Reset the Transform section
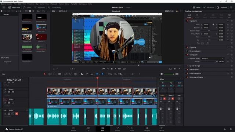 [232, 21]
